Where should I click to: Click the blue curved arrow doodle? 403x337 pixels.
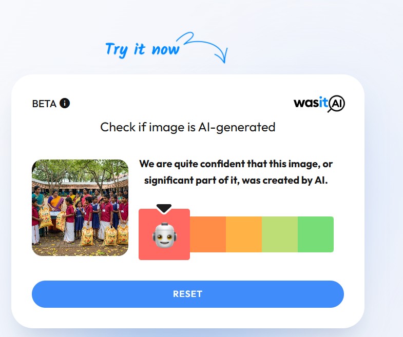tap(202, 47)
